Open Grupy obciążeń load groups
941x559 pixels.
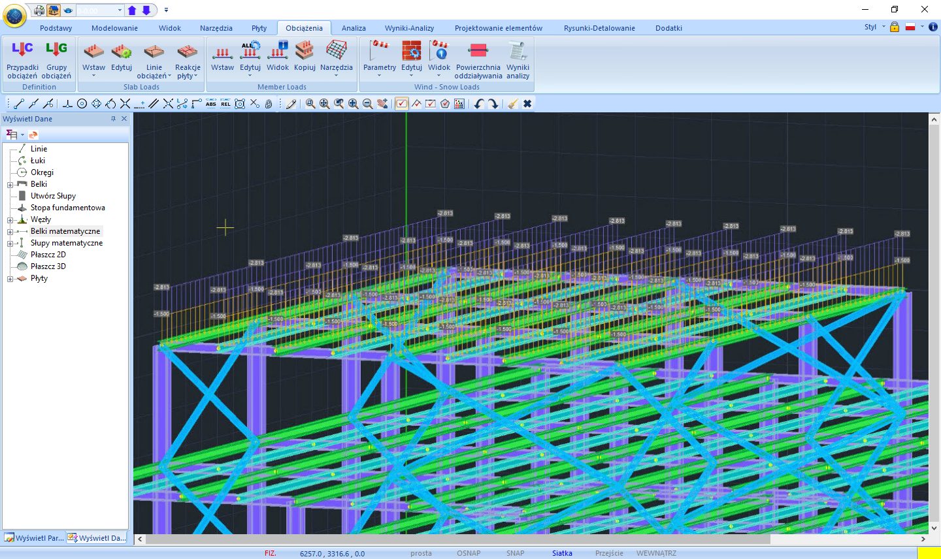(56, 60)
